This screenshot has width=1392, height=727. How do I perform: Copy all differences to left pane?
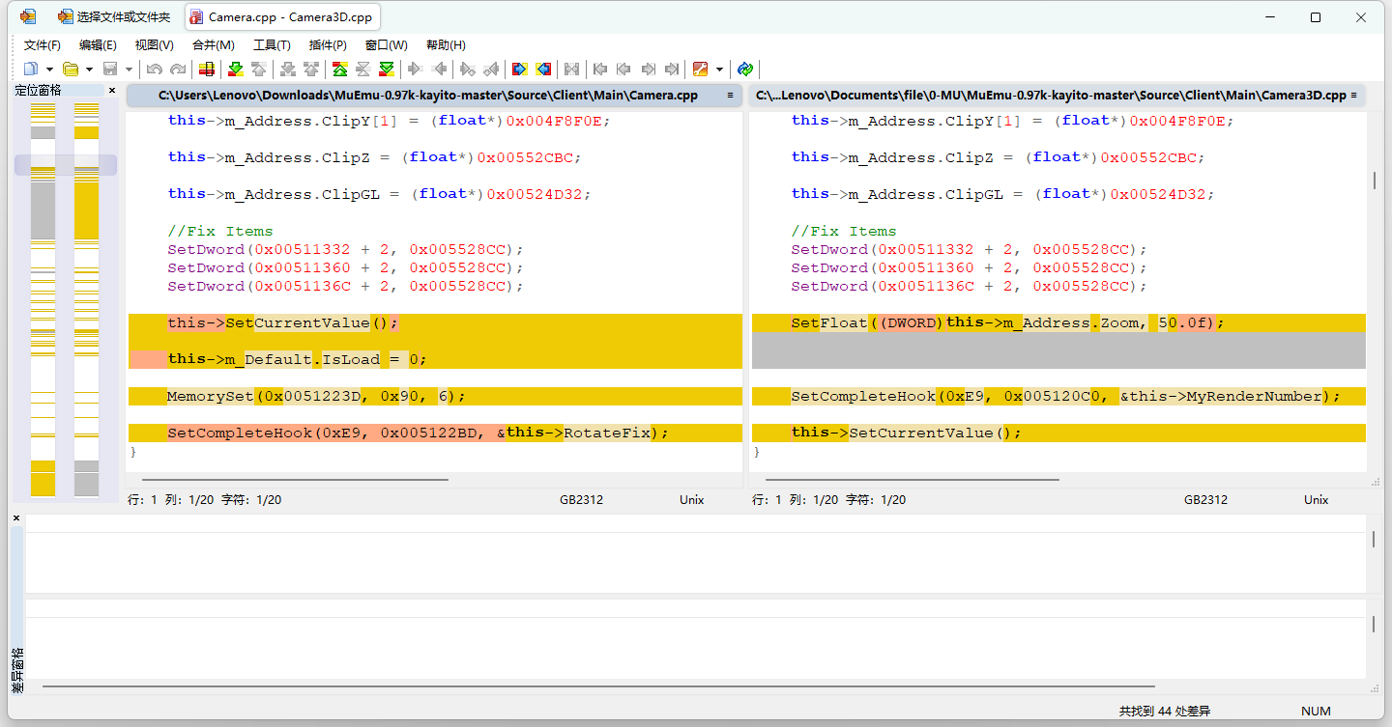pyautogui.click(x=543, y=69)
